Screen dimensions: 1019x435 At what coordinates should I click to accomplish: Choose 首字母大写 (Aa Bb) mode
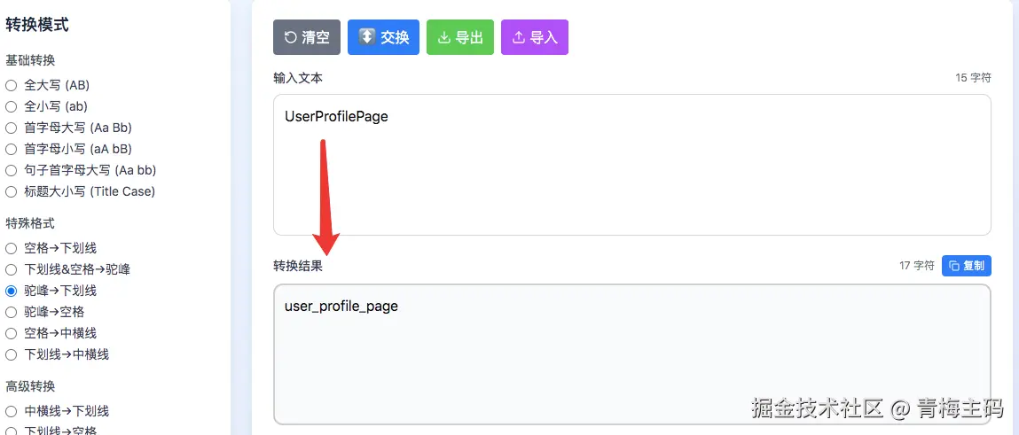11,128
